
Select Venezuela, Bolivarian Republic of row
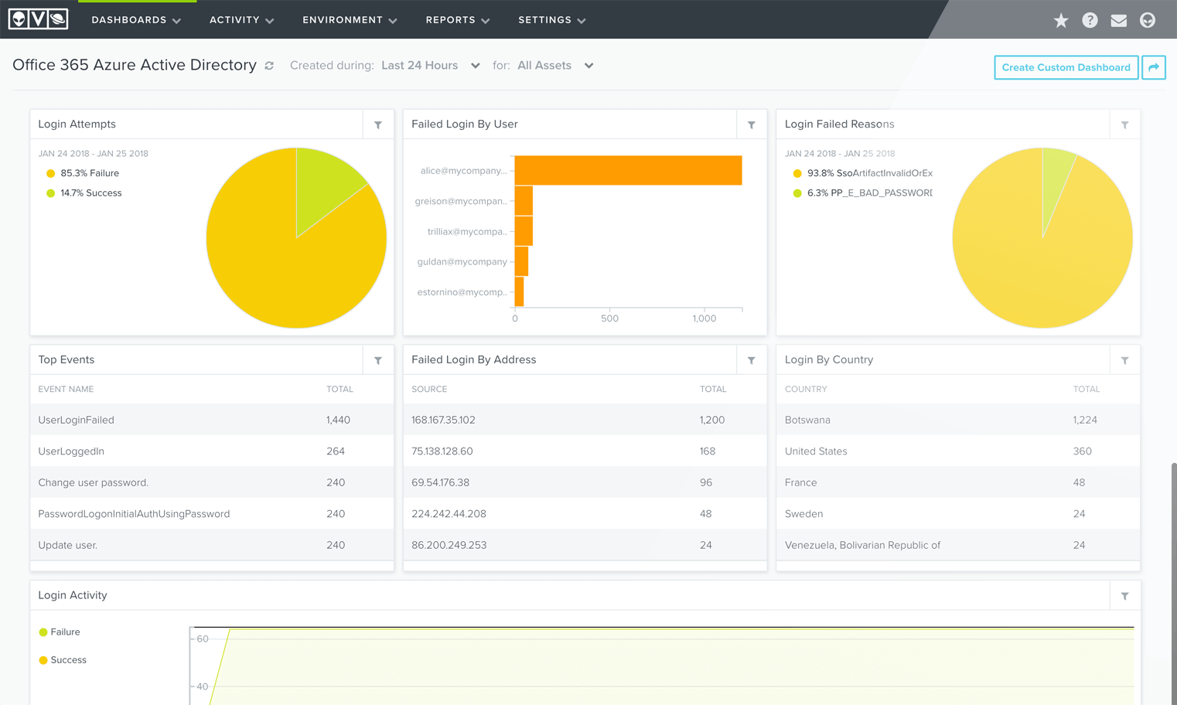[x=958, y=545]
